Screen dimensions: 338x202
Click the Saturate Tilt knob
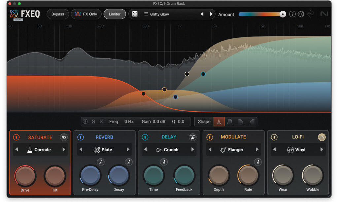pyautogui.click(x=55, y=176)
